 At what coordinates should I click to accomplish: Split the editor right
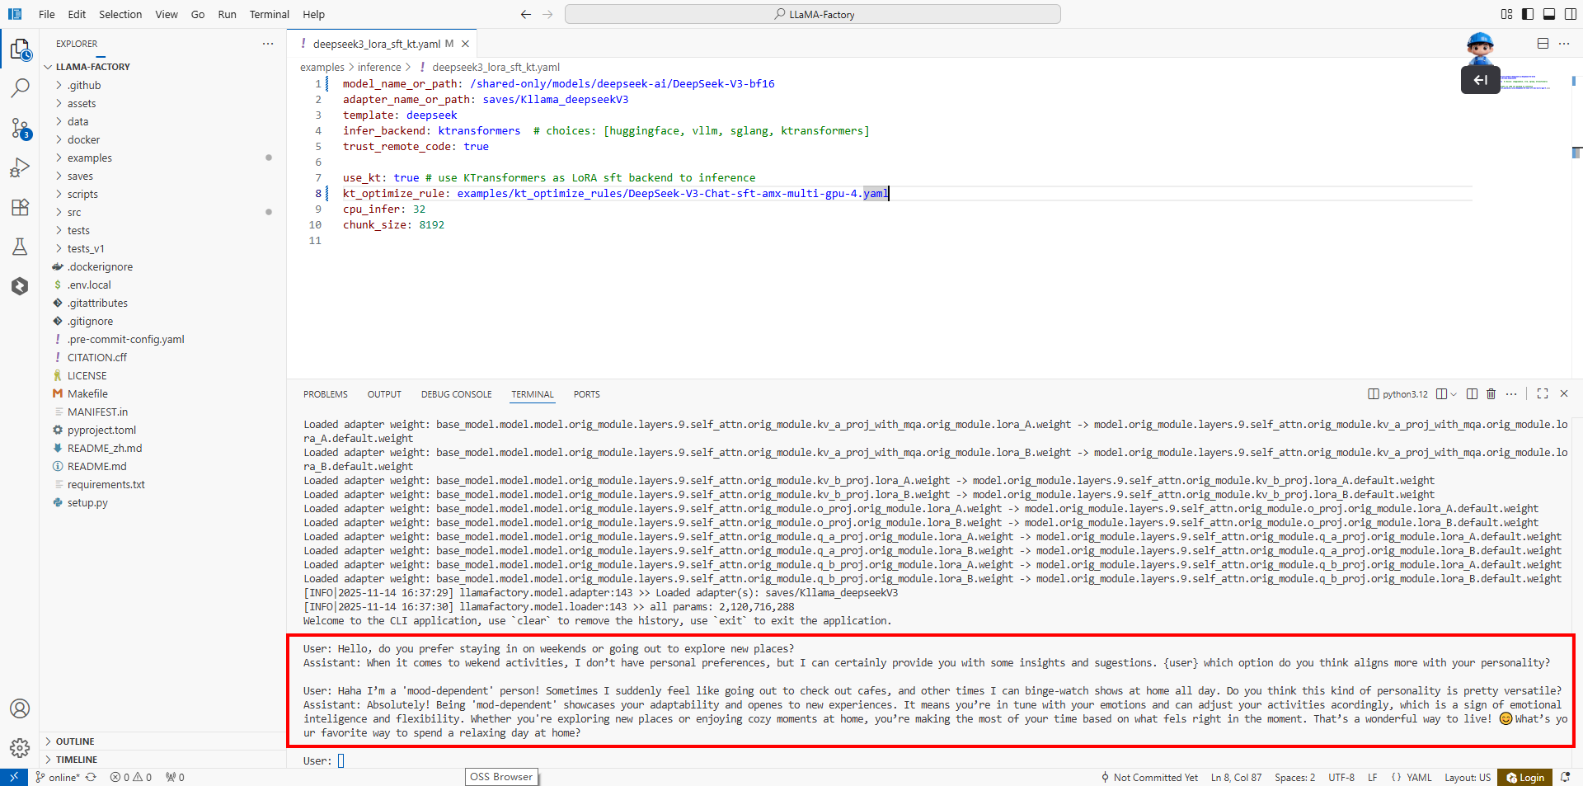(x=1543, y=44)
